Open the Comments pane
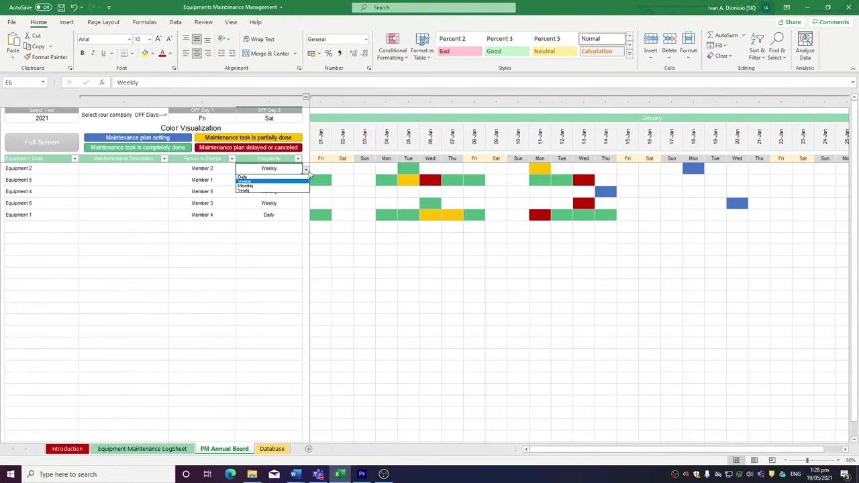 pyautogui.click(x=830, y=22)
